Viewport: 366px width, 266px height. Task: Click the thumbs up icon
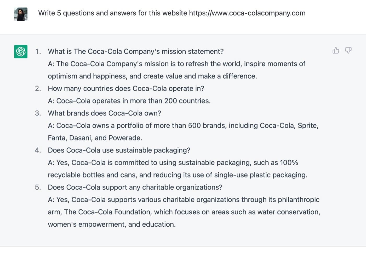coord(336,50)
